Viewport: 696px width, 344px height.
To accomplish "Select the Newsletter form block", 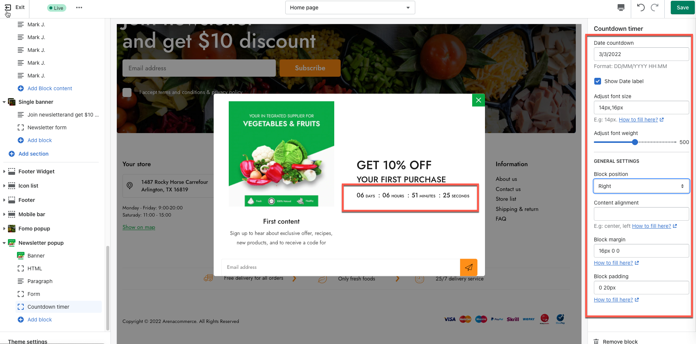I will click(x=47, y=127).
